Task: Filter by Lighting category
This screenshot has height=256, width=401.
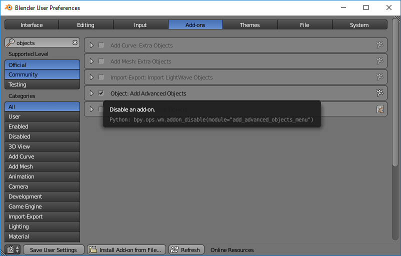Action: (x=42, y=226)
